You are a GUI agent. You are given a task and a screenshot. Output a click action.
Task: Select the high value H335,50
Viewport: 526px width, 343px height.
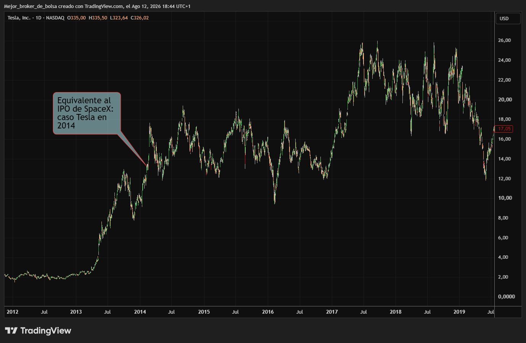[98, 18]
